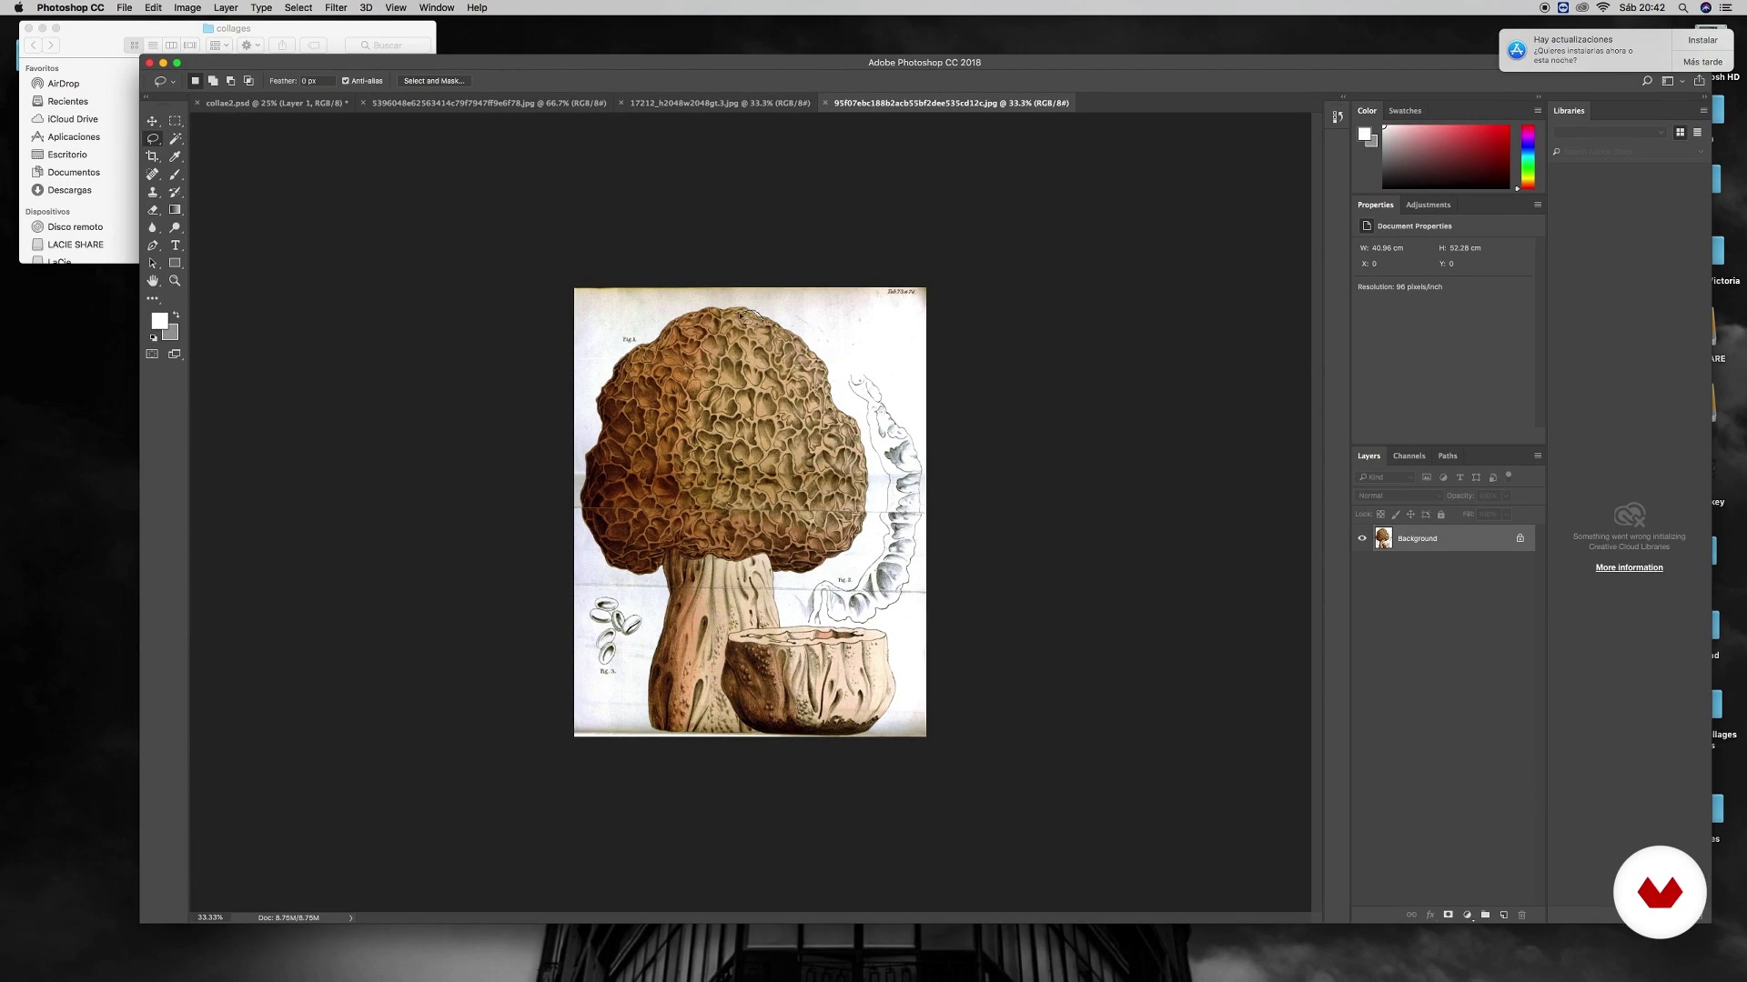1747x982 pixels.
Task: Select the Rectangle shape tool
Action: pyautogui.click(x=175, y=263)
